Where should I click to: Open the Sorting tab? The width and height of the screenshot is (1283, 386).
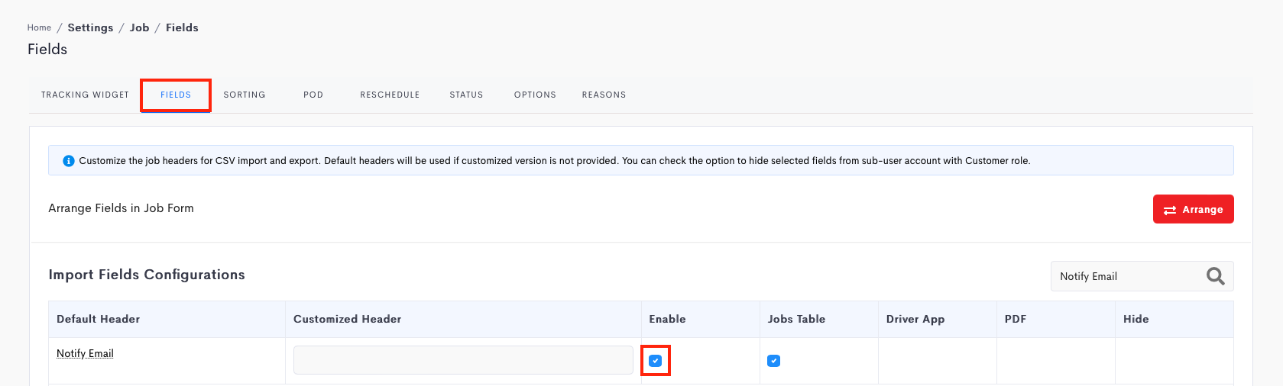(245, 95)
